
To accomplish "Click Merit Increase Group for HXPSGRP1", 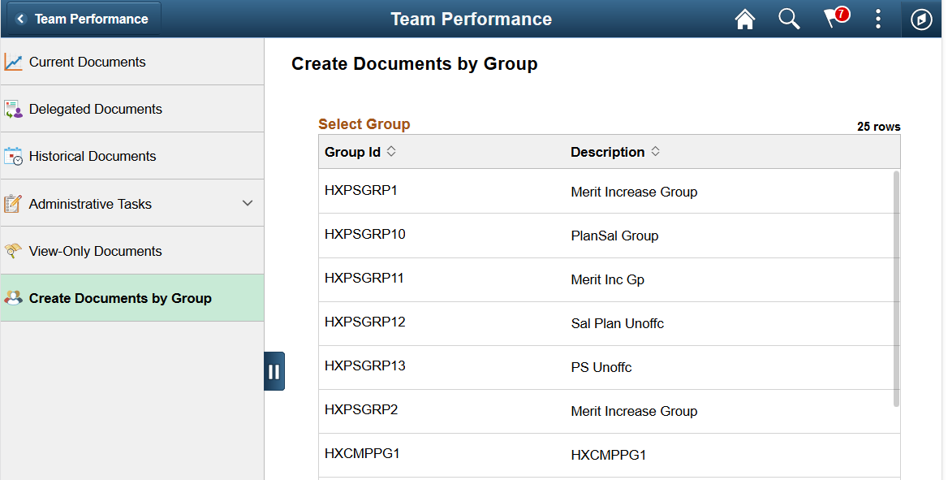I will pyautogui.click(x=634, y=192).
